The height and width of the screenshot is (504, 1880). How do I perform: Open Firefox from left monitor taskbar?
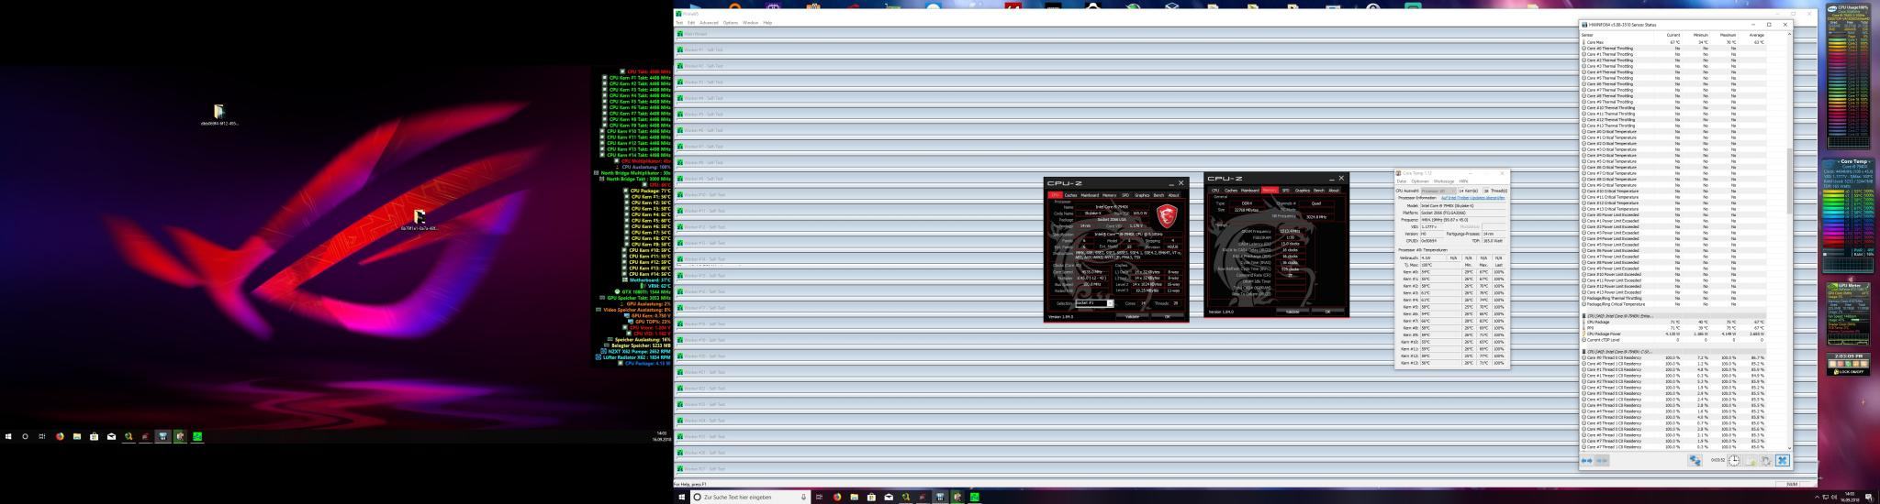pyautogui.click(x=60, y=436)
